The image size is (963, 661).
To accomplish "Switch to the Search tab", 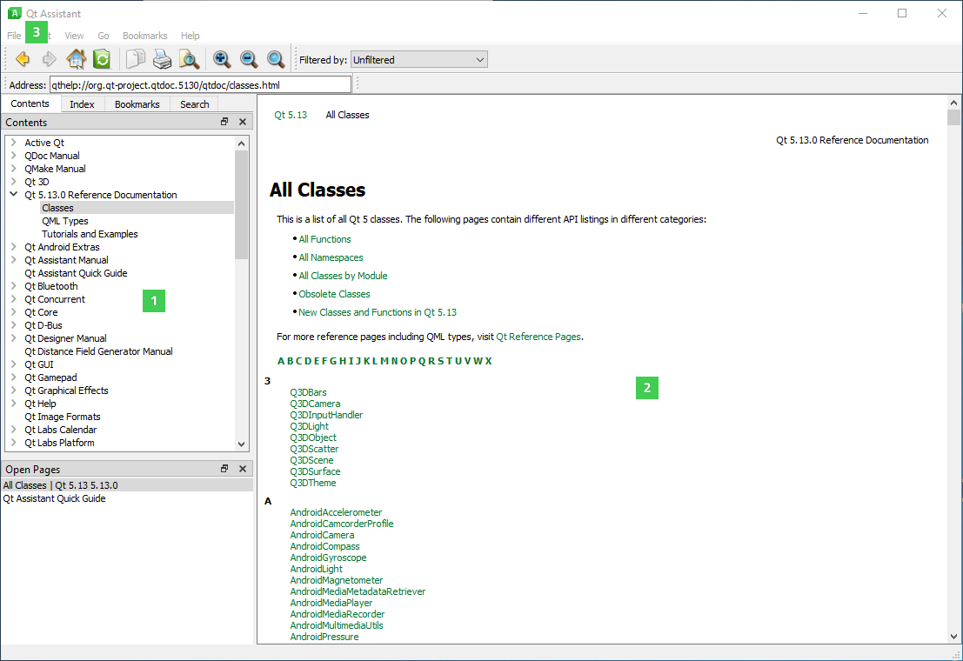I will pyautogui.click(x=194, y=103).
